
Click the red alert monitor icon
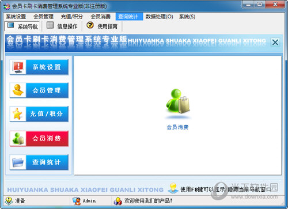pyautogui.click(x=18, y=67)
